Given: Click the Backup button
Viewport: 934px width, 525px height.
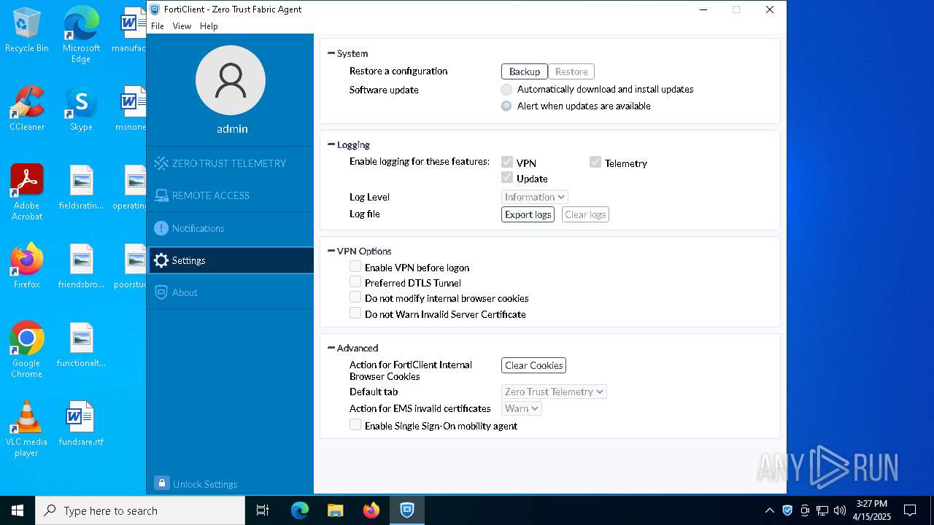Looking at the screenshot, I should (524, 71).
